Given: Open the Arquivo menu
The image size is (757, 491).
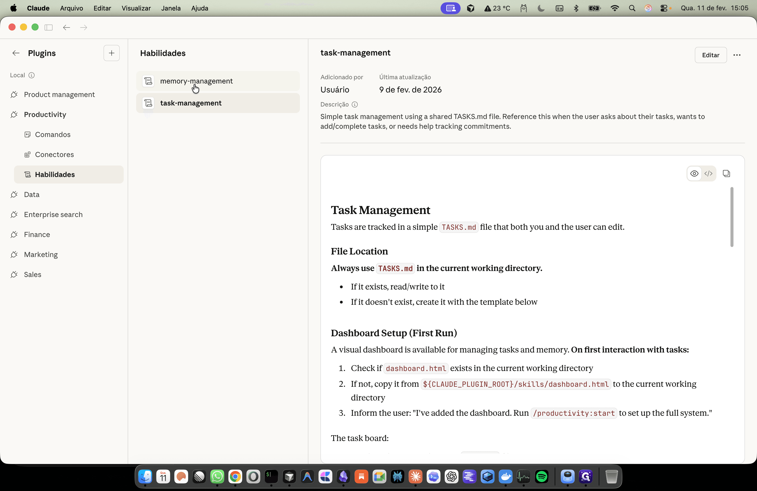Looking at the screenshot, I should click(72, 8).
